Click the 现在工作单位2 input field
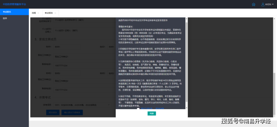This screenshot has height=127, width=277. (84, 81)
